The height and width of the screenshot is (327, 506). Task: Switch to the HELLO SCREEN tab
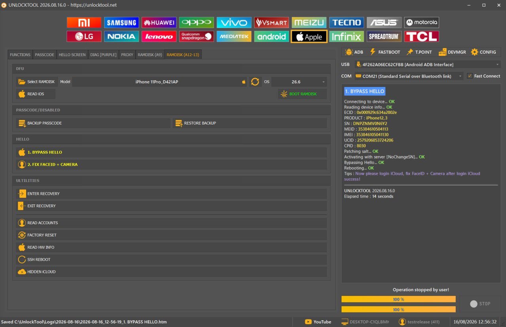[72, 55]
